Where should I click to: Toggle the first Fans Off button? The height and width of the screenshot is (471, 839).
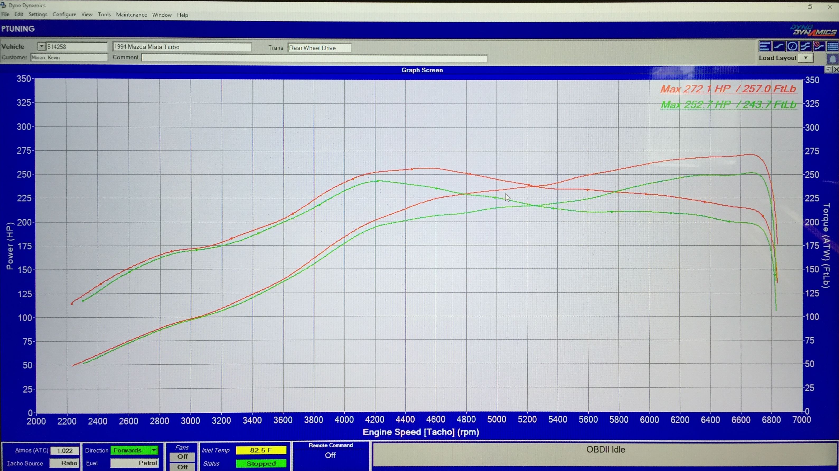pyautogui.click(x=182, y=456)
